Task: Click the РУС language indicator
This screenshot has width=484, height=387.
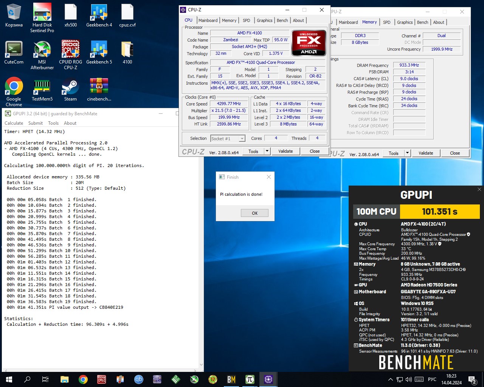Action: click(x=432, y=379)
